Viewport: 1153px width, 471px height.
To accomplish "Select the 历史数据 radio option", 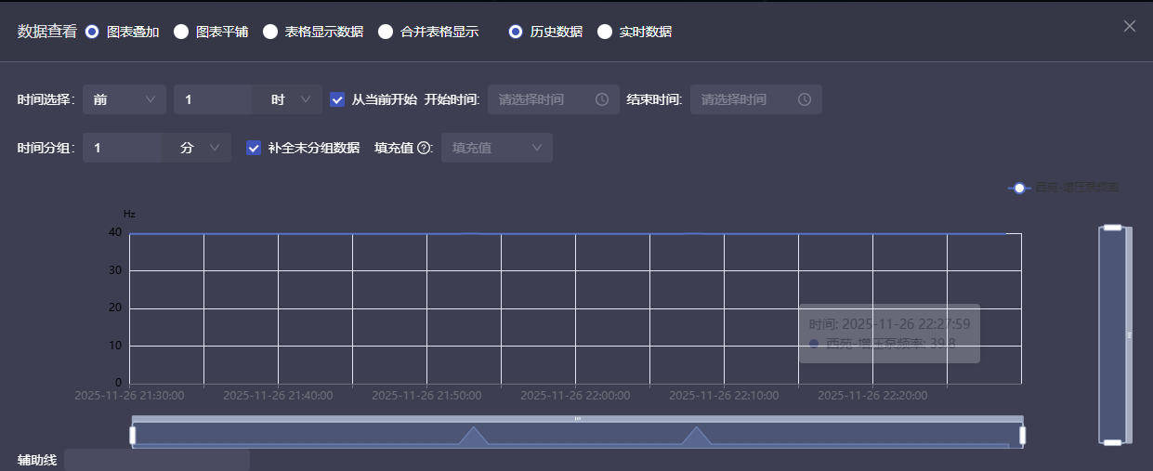I will click(516, 32).
